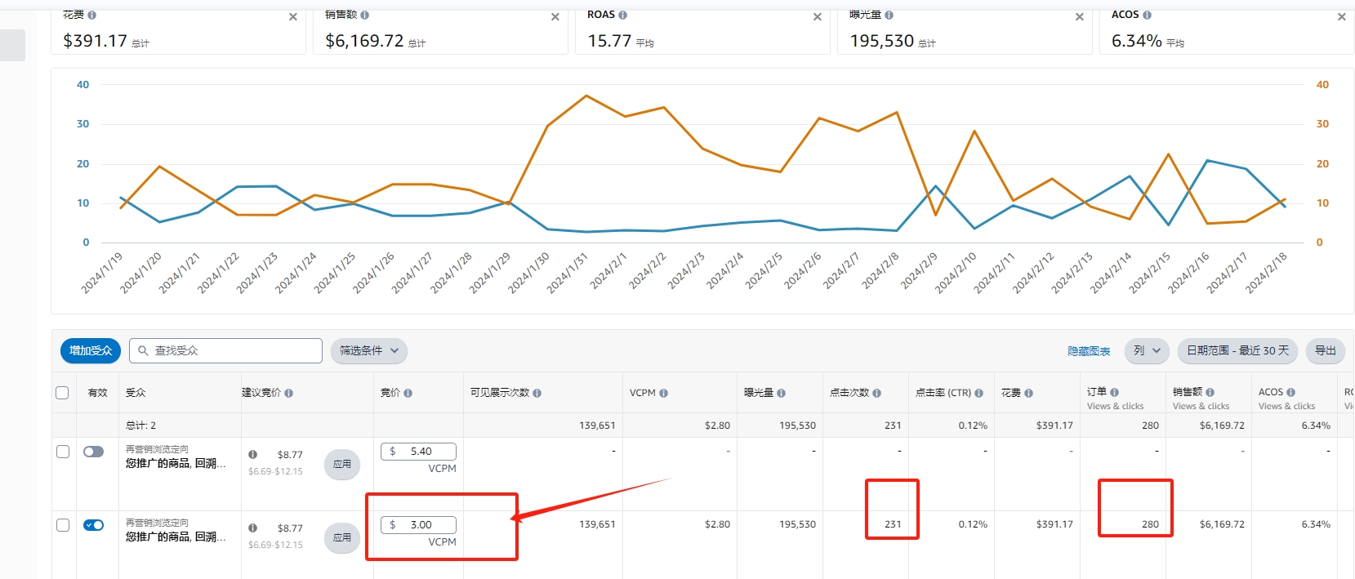Click the $5.40 bid input field
The width and height of the screenshot is (1355, 579).
tap(418, 451)
